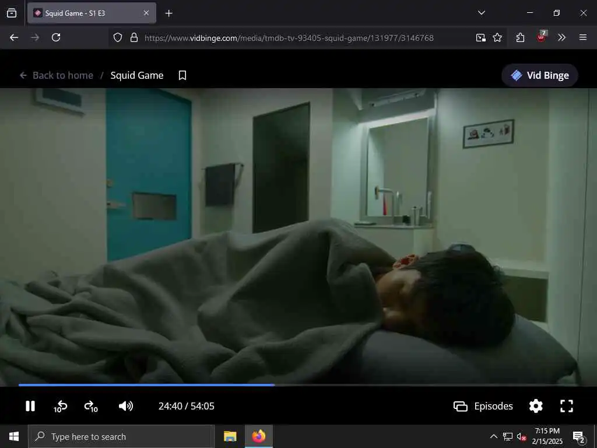Viewport: 597px width, 448px height.
Task: Open a new browser tab
Action: 168,13
